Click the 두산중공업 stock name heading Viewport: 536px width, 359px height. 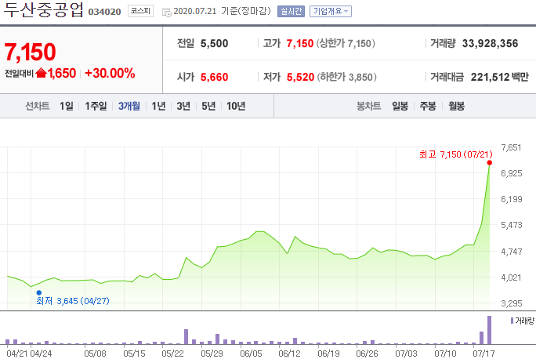pyautogui.click(x=43, y=9)
